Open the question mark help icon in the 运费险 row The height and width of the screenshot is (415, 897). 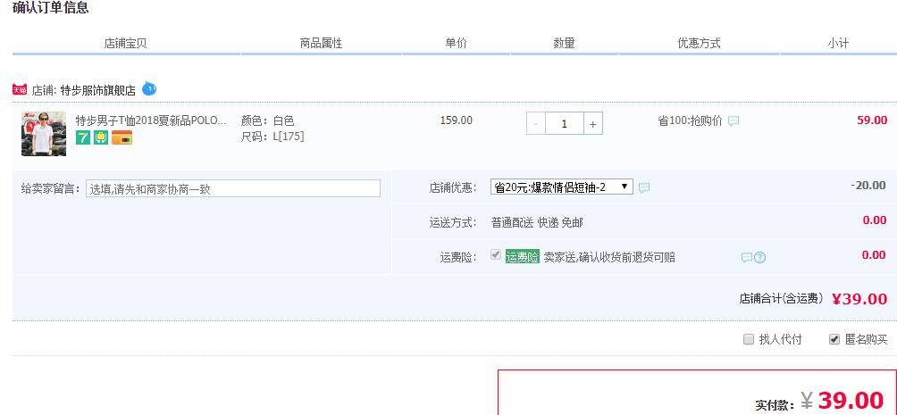tap(759, 258)
